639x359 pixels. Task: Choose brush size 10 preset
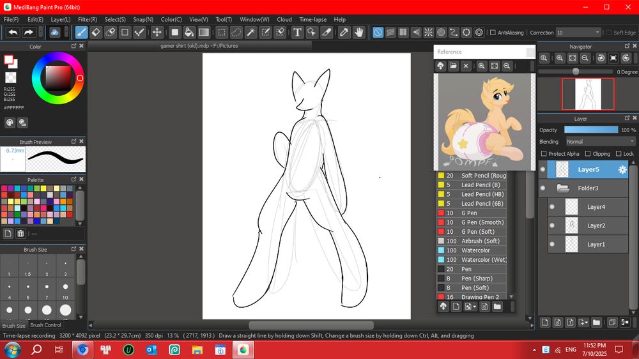(x=65, y=290)
